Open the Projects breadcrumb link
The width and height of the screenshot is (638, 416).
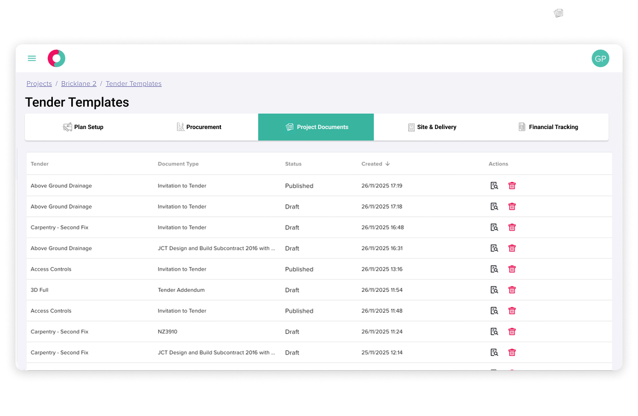pyautogui.click(x=39, y=83)
